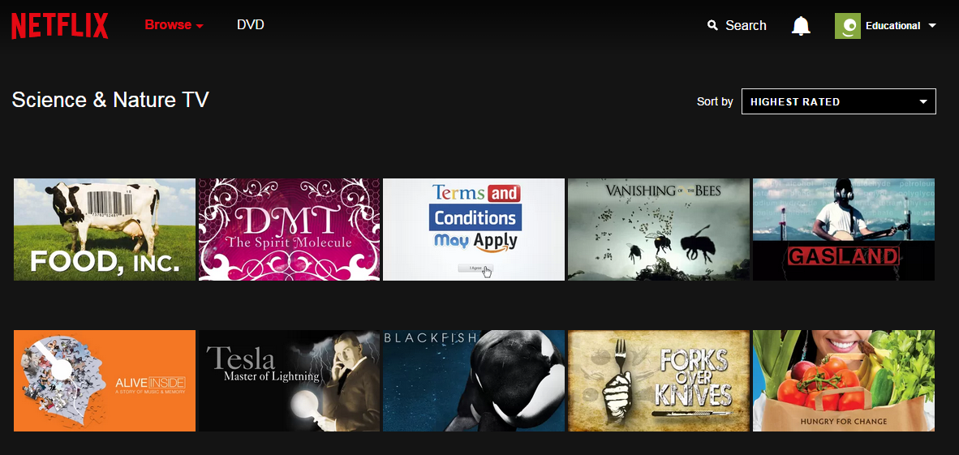Open DMT The Spirit Molecule
Screen dimensions: 959x455
point(290,230)
